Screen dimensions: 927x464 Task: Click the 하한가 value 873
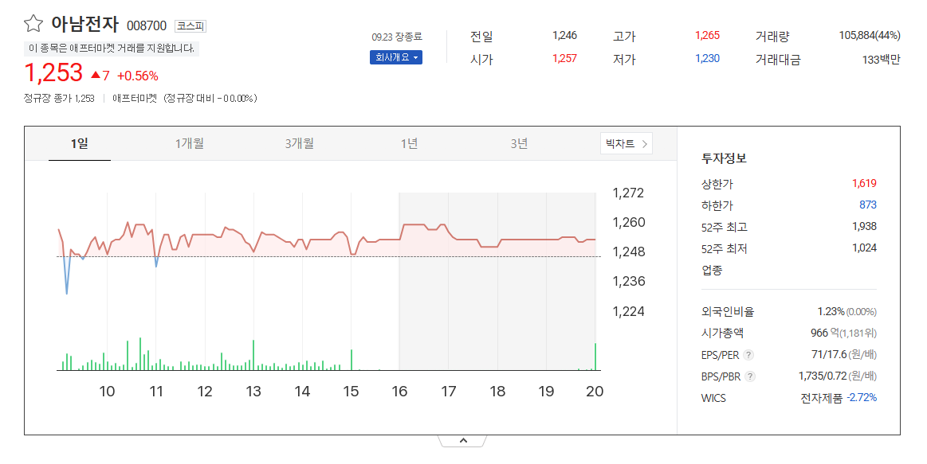tap(868, 205)
